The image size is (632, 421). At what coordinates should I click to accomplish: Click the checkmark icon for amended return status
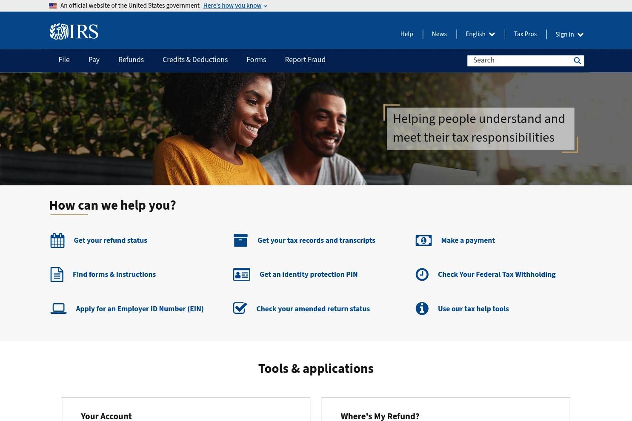tap(240, 308)
